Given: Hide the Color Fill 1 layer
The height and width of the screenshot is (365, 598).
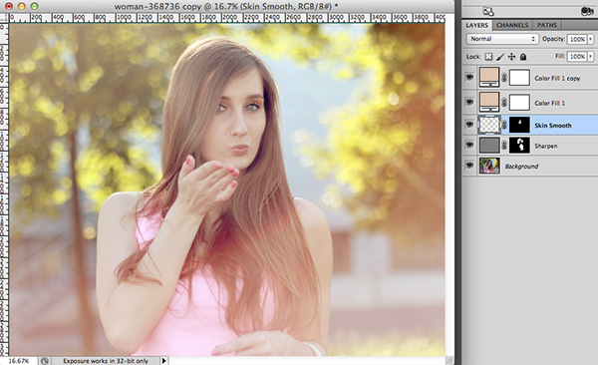Looking at the screenshot, I should click(x=469, y=102).
